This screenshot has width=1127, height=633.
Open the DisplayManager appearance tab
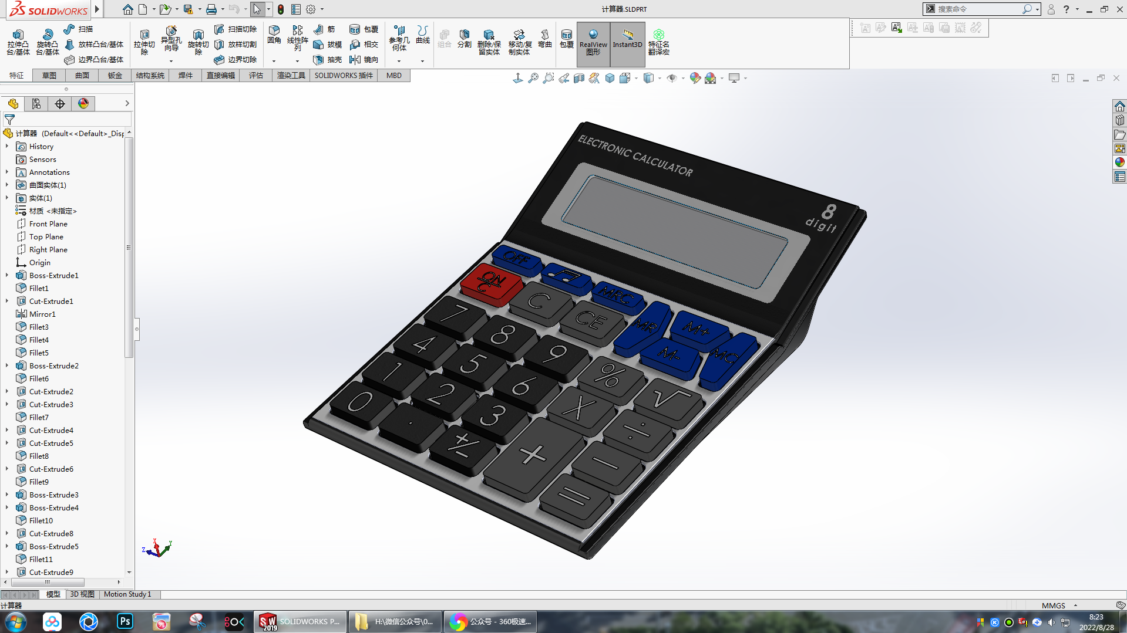83,104
